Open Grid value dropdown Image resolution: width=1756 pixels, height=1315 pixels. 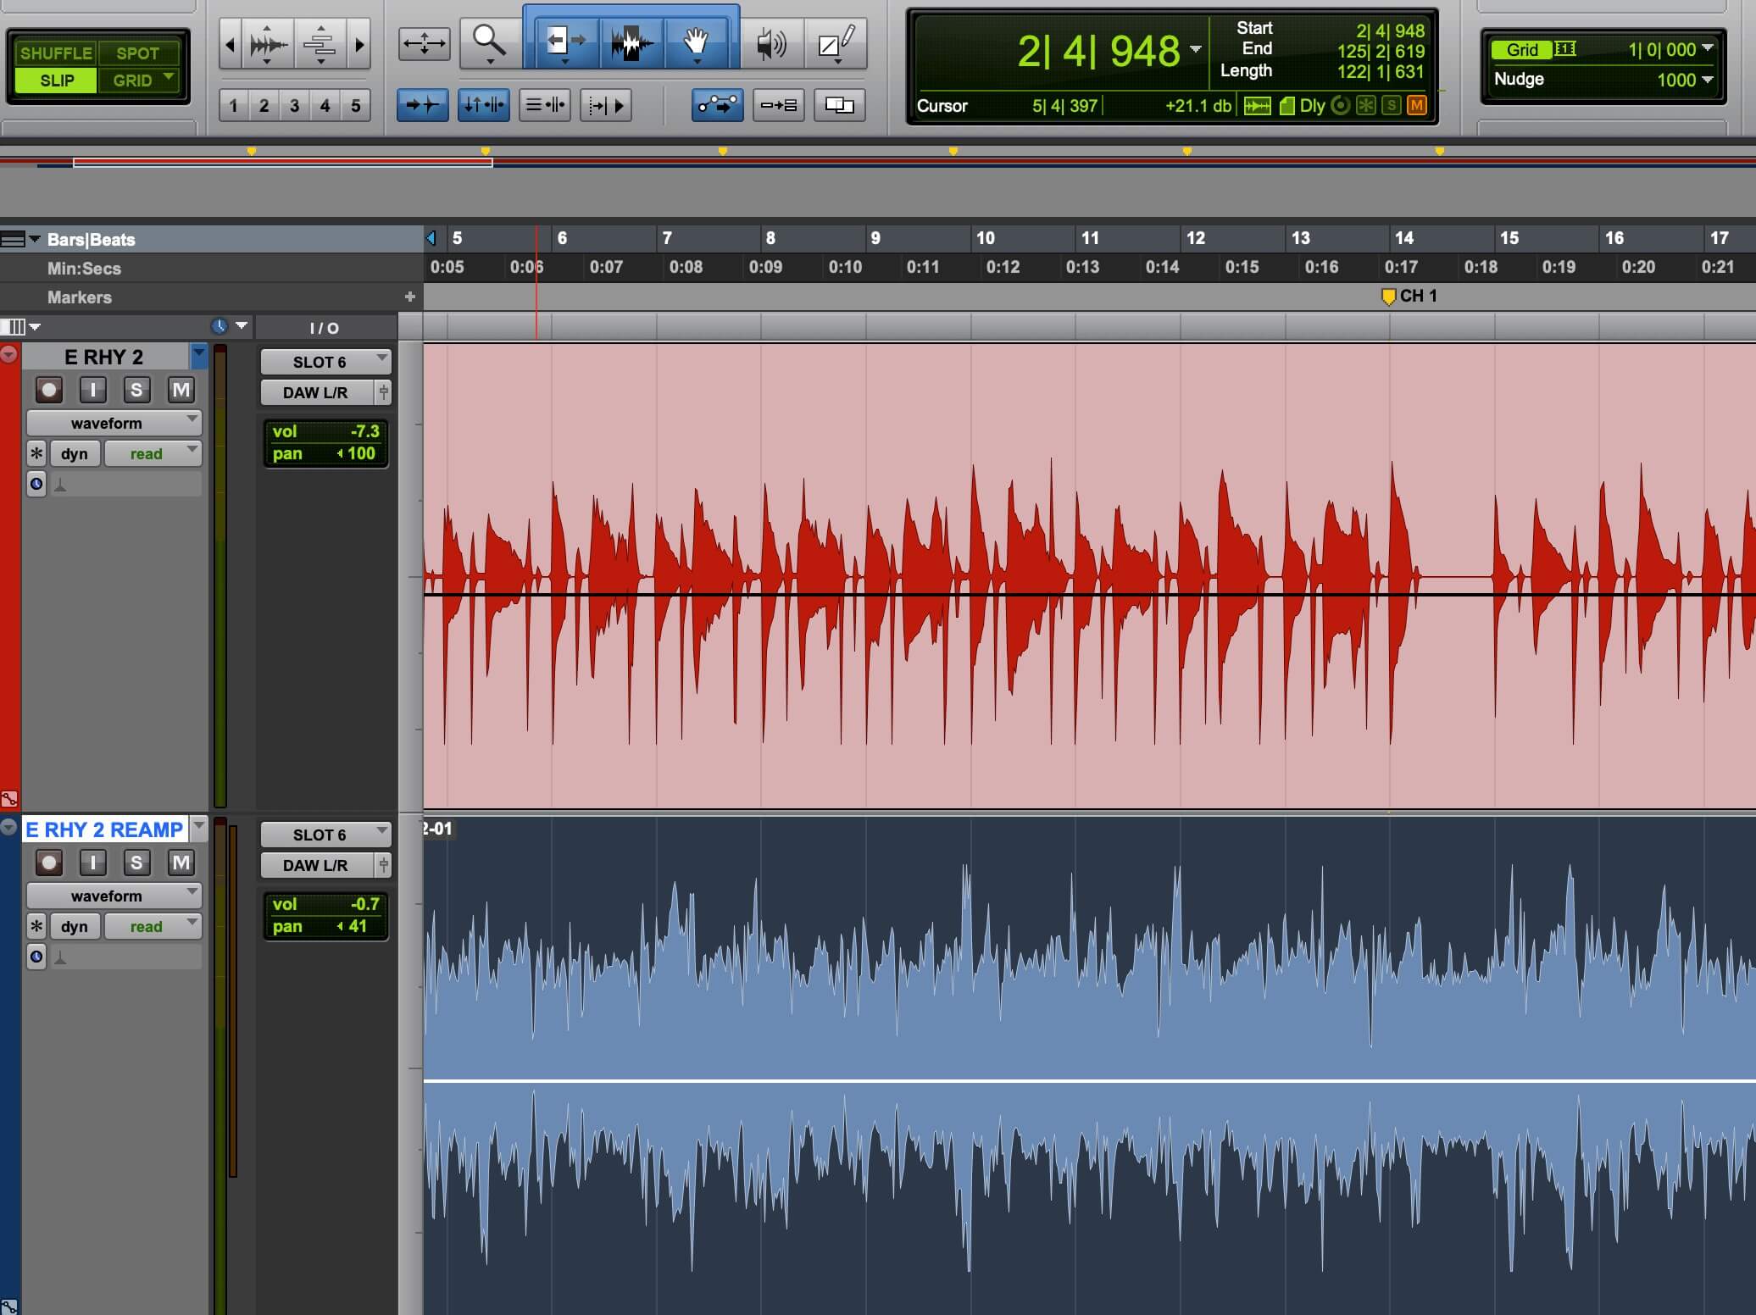[1708, 48]
